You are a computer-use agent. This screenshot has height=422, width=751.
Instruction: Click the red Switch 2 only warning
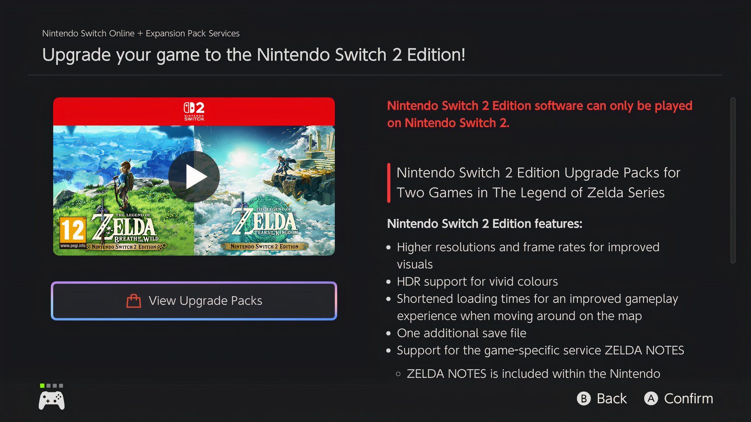540,114
